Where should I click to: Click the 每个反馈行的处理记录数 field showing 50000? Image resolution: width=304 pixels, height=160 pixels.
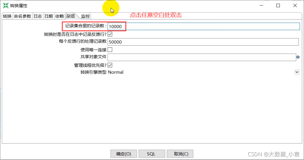pyautogui.click(x=203, y=42)
